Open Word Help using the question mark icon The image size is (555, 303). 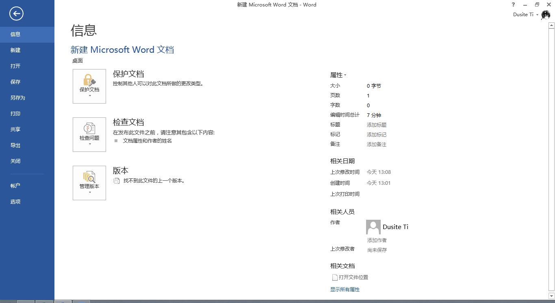click(513, 4)
